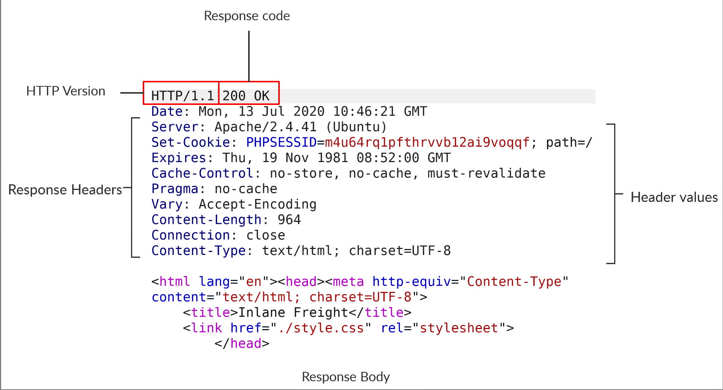Screen dimensions: 723x390
Task: Select the HTTP/1.1 red box
Action: [x=182, y=93]
